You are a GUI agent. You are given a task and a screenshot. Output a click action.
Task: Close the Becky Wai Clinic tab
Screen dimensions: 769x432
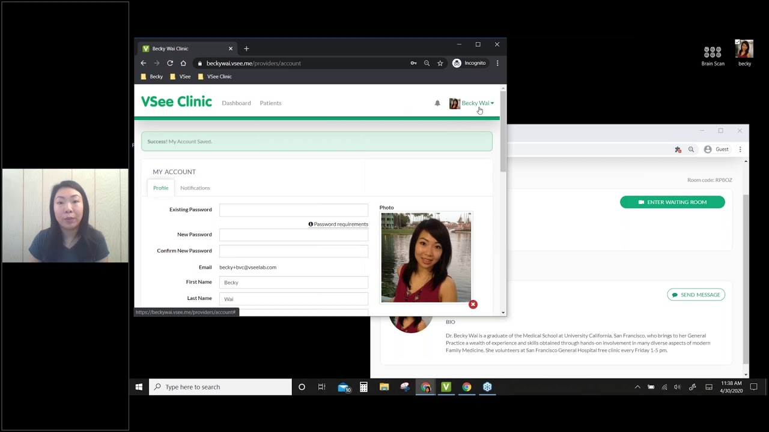point(231,49)
